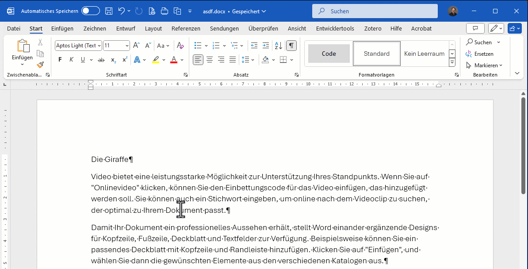Cut selection with the scissors icon
Image resolution: width=528 pixels, height=269 pixels.
[x=40, y=42]
